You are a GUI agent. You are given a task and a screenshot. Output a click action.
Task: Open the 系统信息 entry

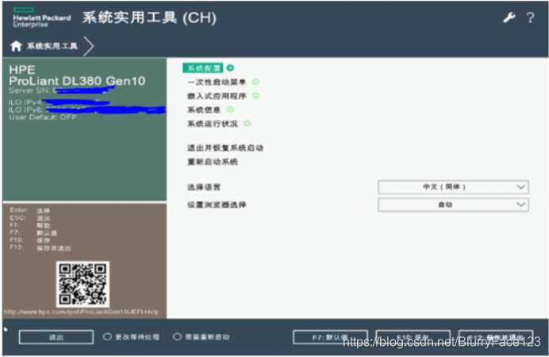click(204, 110)
